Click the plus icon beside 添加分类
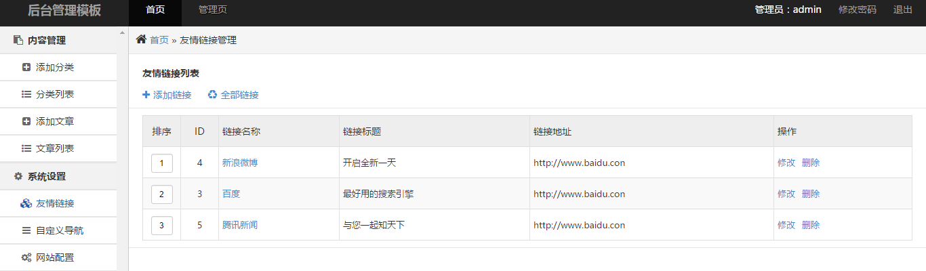The height and width of the screenshot is (271, 926). click(26, 67)
